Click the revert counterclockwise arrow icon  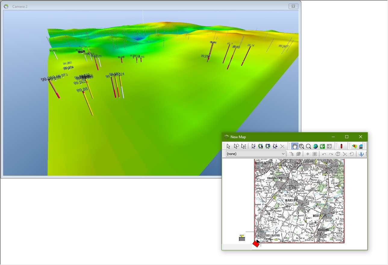tap(352, 154)
